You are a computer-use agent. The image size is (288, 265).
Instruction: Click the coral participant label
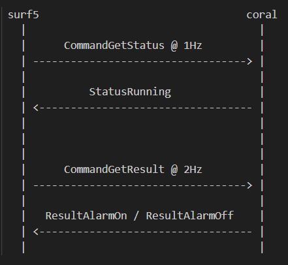click(x=262, y=15)
